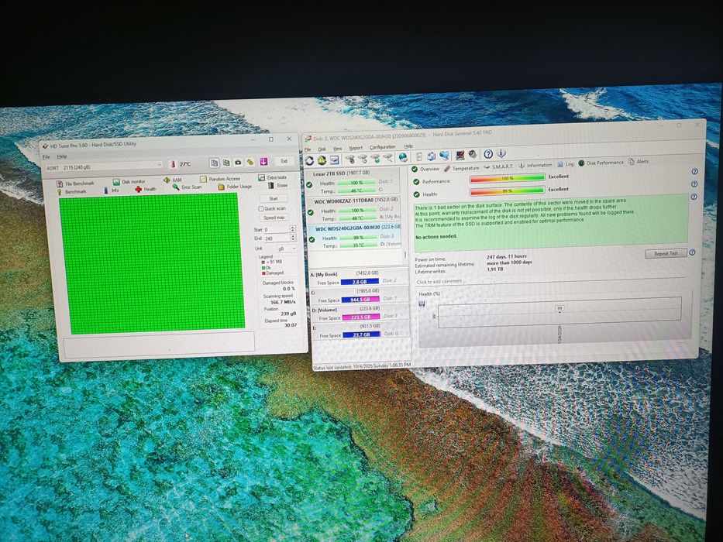Switch to the Temperature tab
The width and height of the screenshot is (723, 542).
(x=462, y=168)
